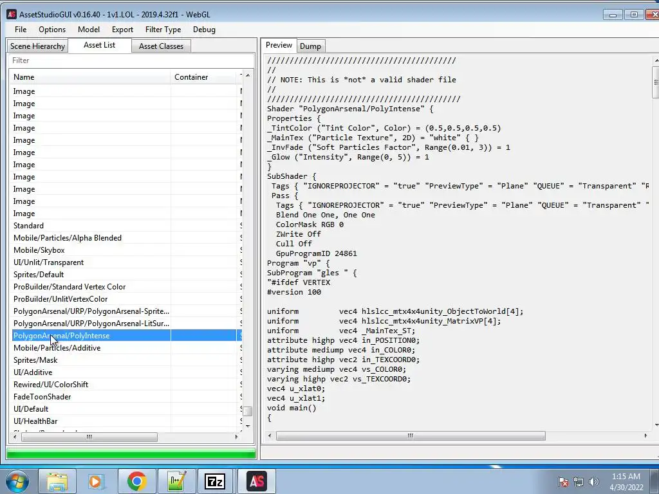Open 7-Zip from taskbar
659x494 pixels.
215,481
